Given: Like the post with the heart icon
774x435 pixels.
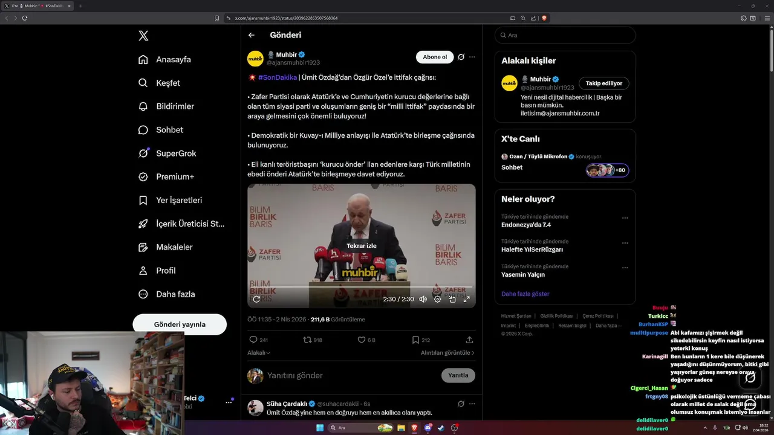Looking at the screenshot, I should click(x=362, y=340).
